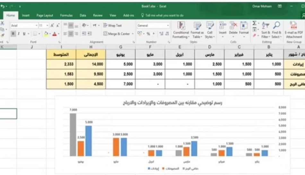Click the Percent Style icon
The height and width of the screenshot is (175, 305).
coord(148,34)
